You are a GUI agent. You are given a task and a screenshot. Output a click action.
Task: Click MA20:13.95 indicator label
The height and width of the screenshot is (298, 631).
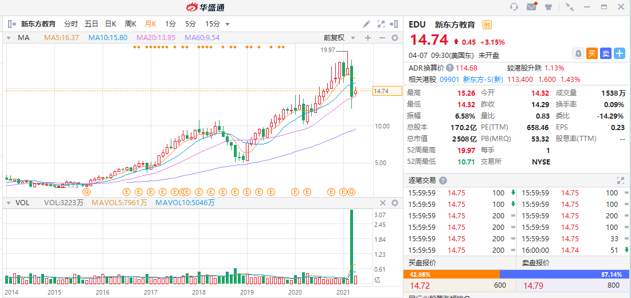coord(156,38)
